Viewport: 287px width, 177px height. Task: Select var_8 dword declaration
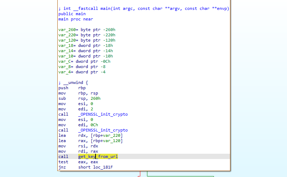click(x=82, y=67)
